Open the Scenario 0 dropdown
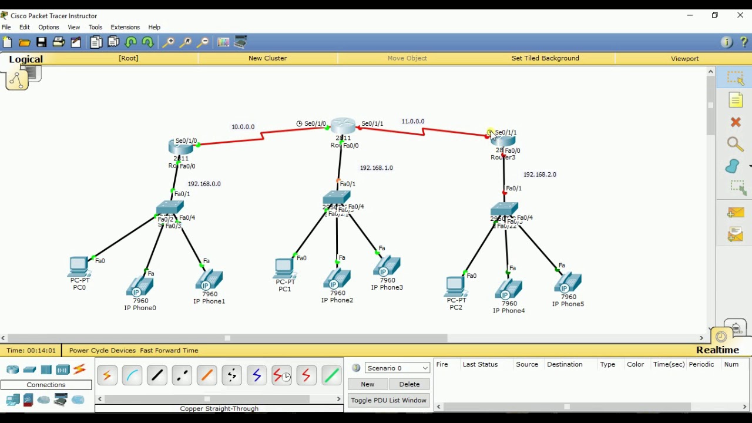This screenshot has height=423, width=752. (397, 368)
